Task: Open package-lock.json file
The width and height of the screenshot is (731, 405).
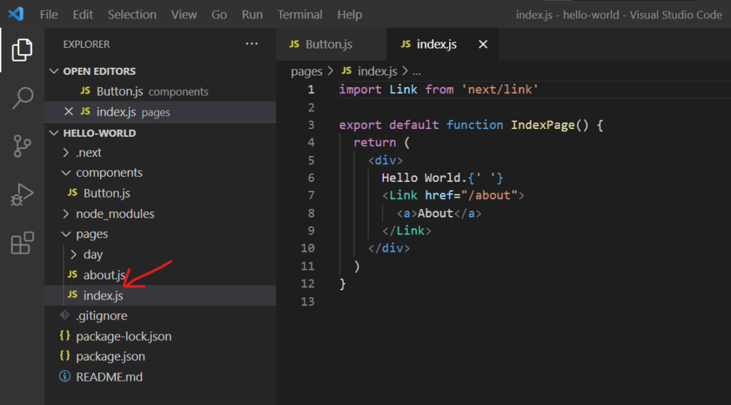Action: pyautogui.click(x=161, y=336)
